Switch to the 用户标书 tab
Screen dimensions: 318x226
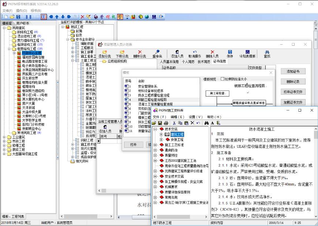click(23, 23)
